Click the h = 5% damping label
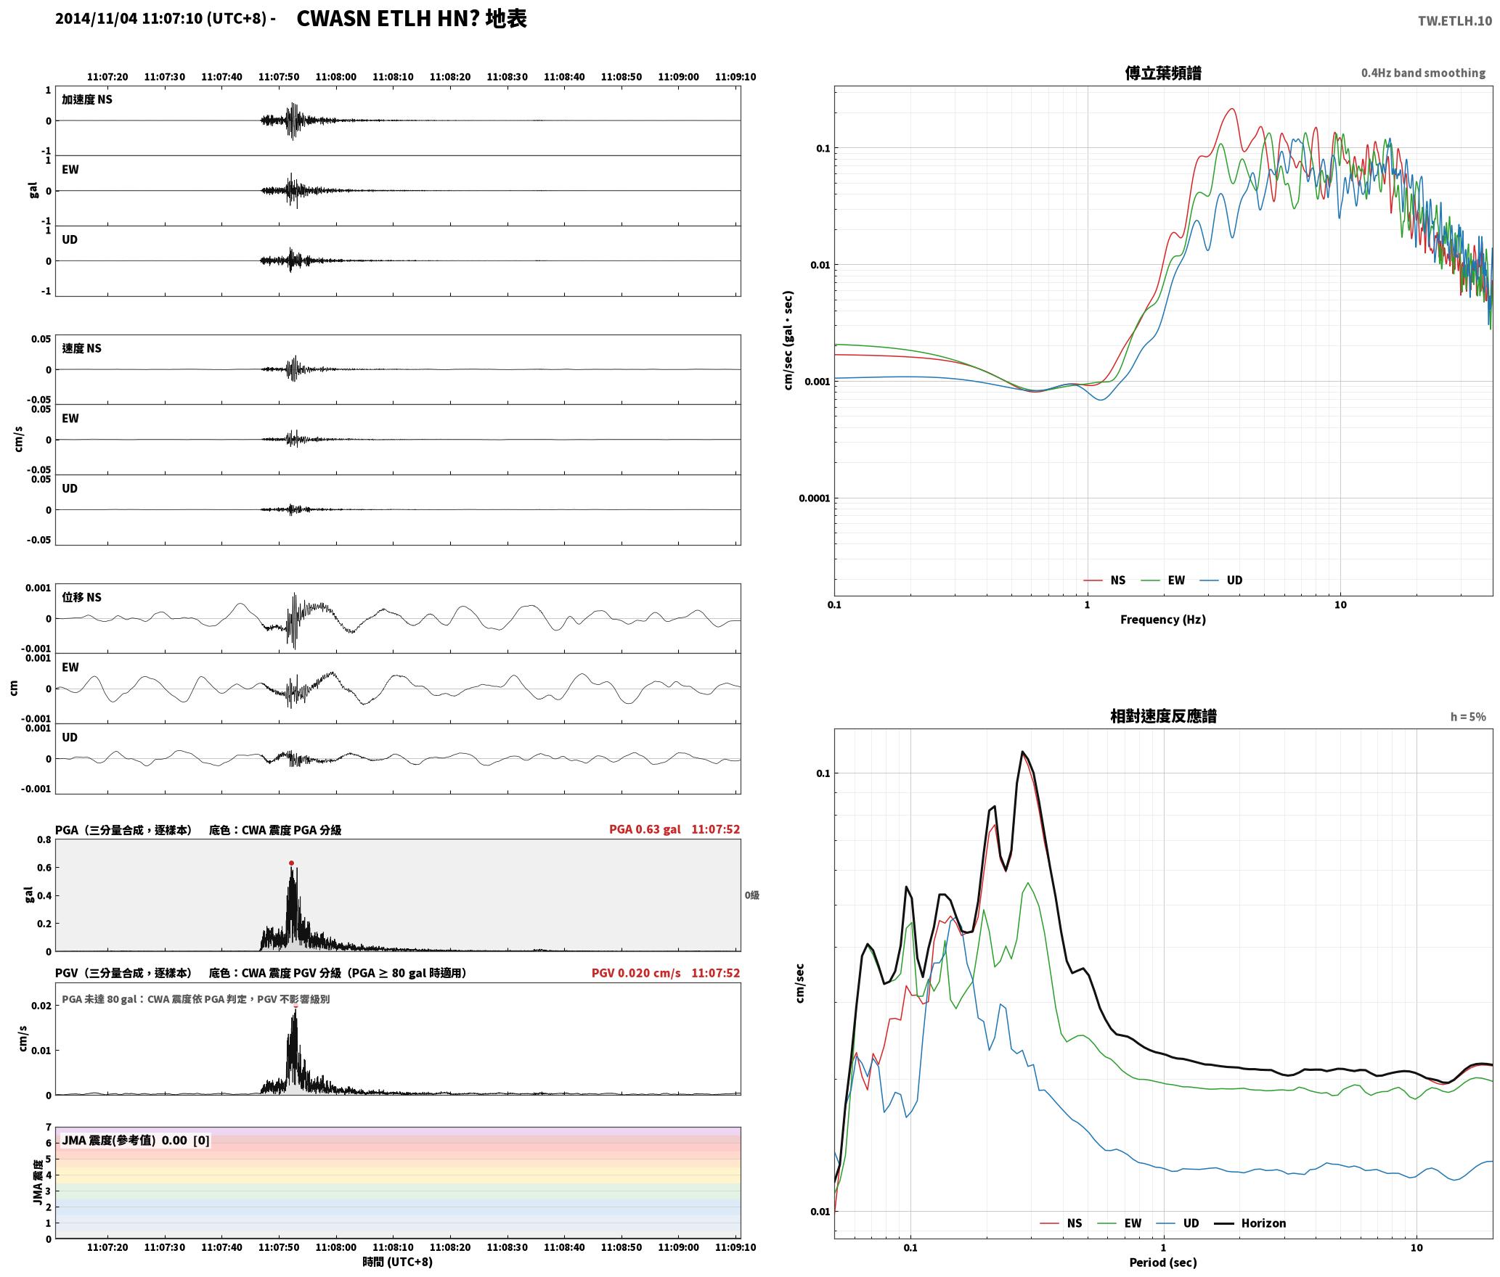 (x=1468, y=717)
